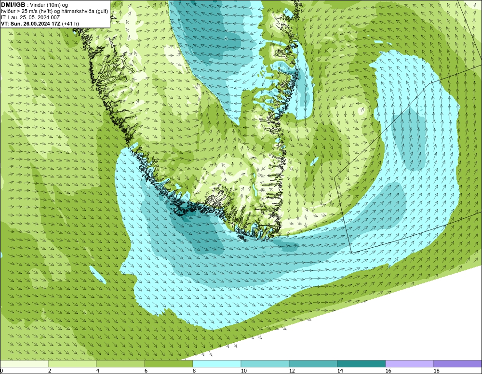
Task: Click the above 18 m/s purple legend swatch
Action: [x=458, y=364]
